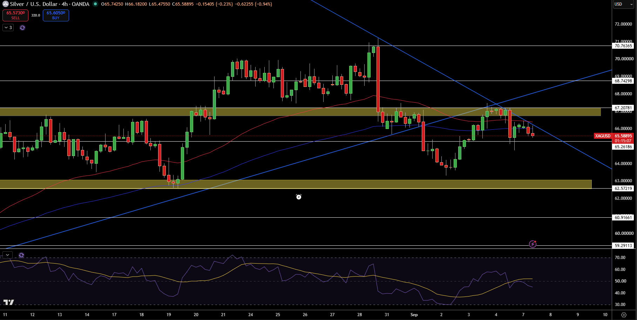Click the TradingView logo in the corner

pos(9,302)
